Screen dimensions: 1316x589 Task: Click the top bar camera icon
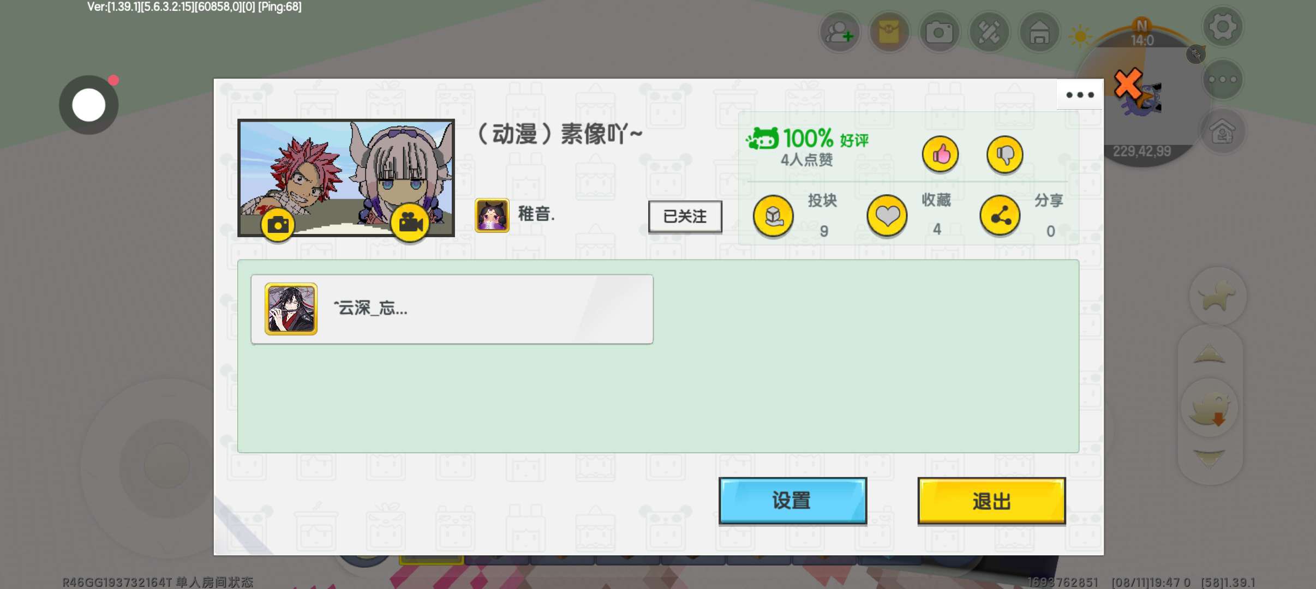coord(939,32)
